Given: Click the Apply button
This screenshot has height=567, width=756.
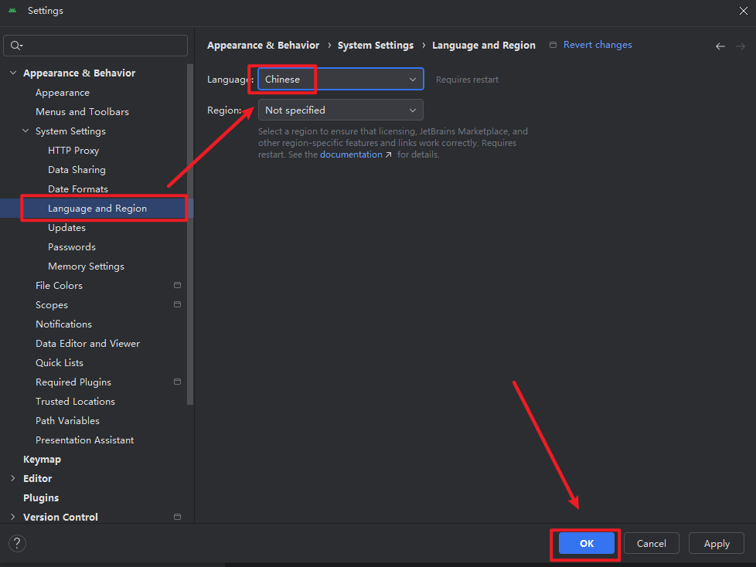Looking at the screenshot, I should (716, 543).
